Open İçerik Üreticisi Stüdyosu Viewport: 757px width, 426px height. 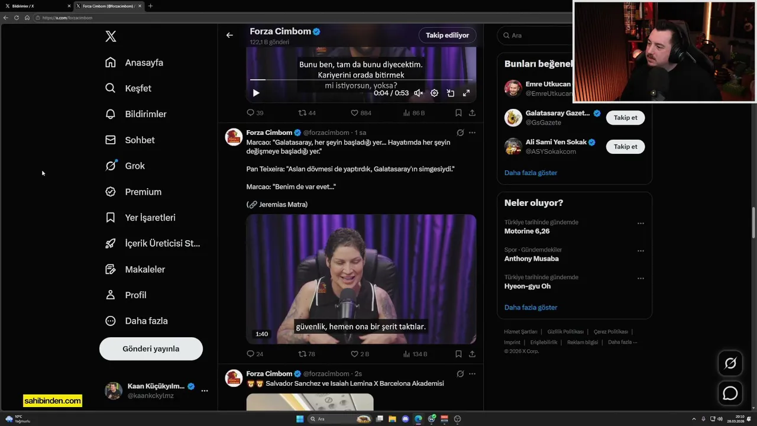(x=153, y=243)
